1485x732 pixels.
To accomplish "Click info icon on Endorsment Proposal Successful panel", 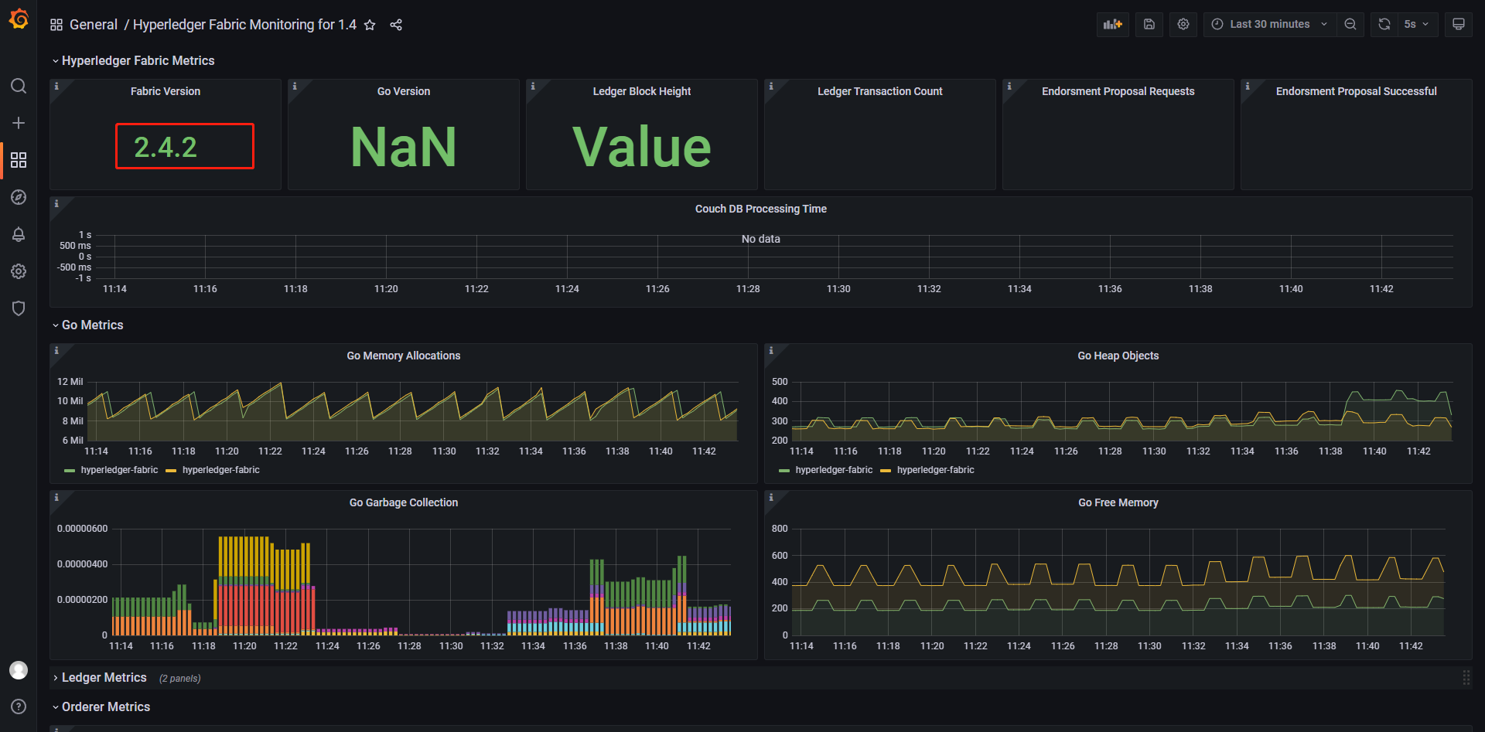I will coord(1248,87).
